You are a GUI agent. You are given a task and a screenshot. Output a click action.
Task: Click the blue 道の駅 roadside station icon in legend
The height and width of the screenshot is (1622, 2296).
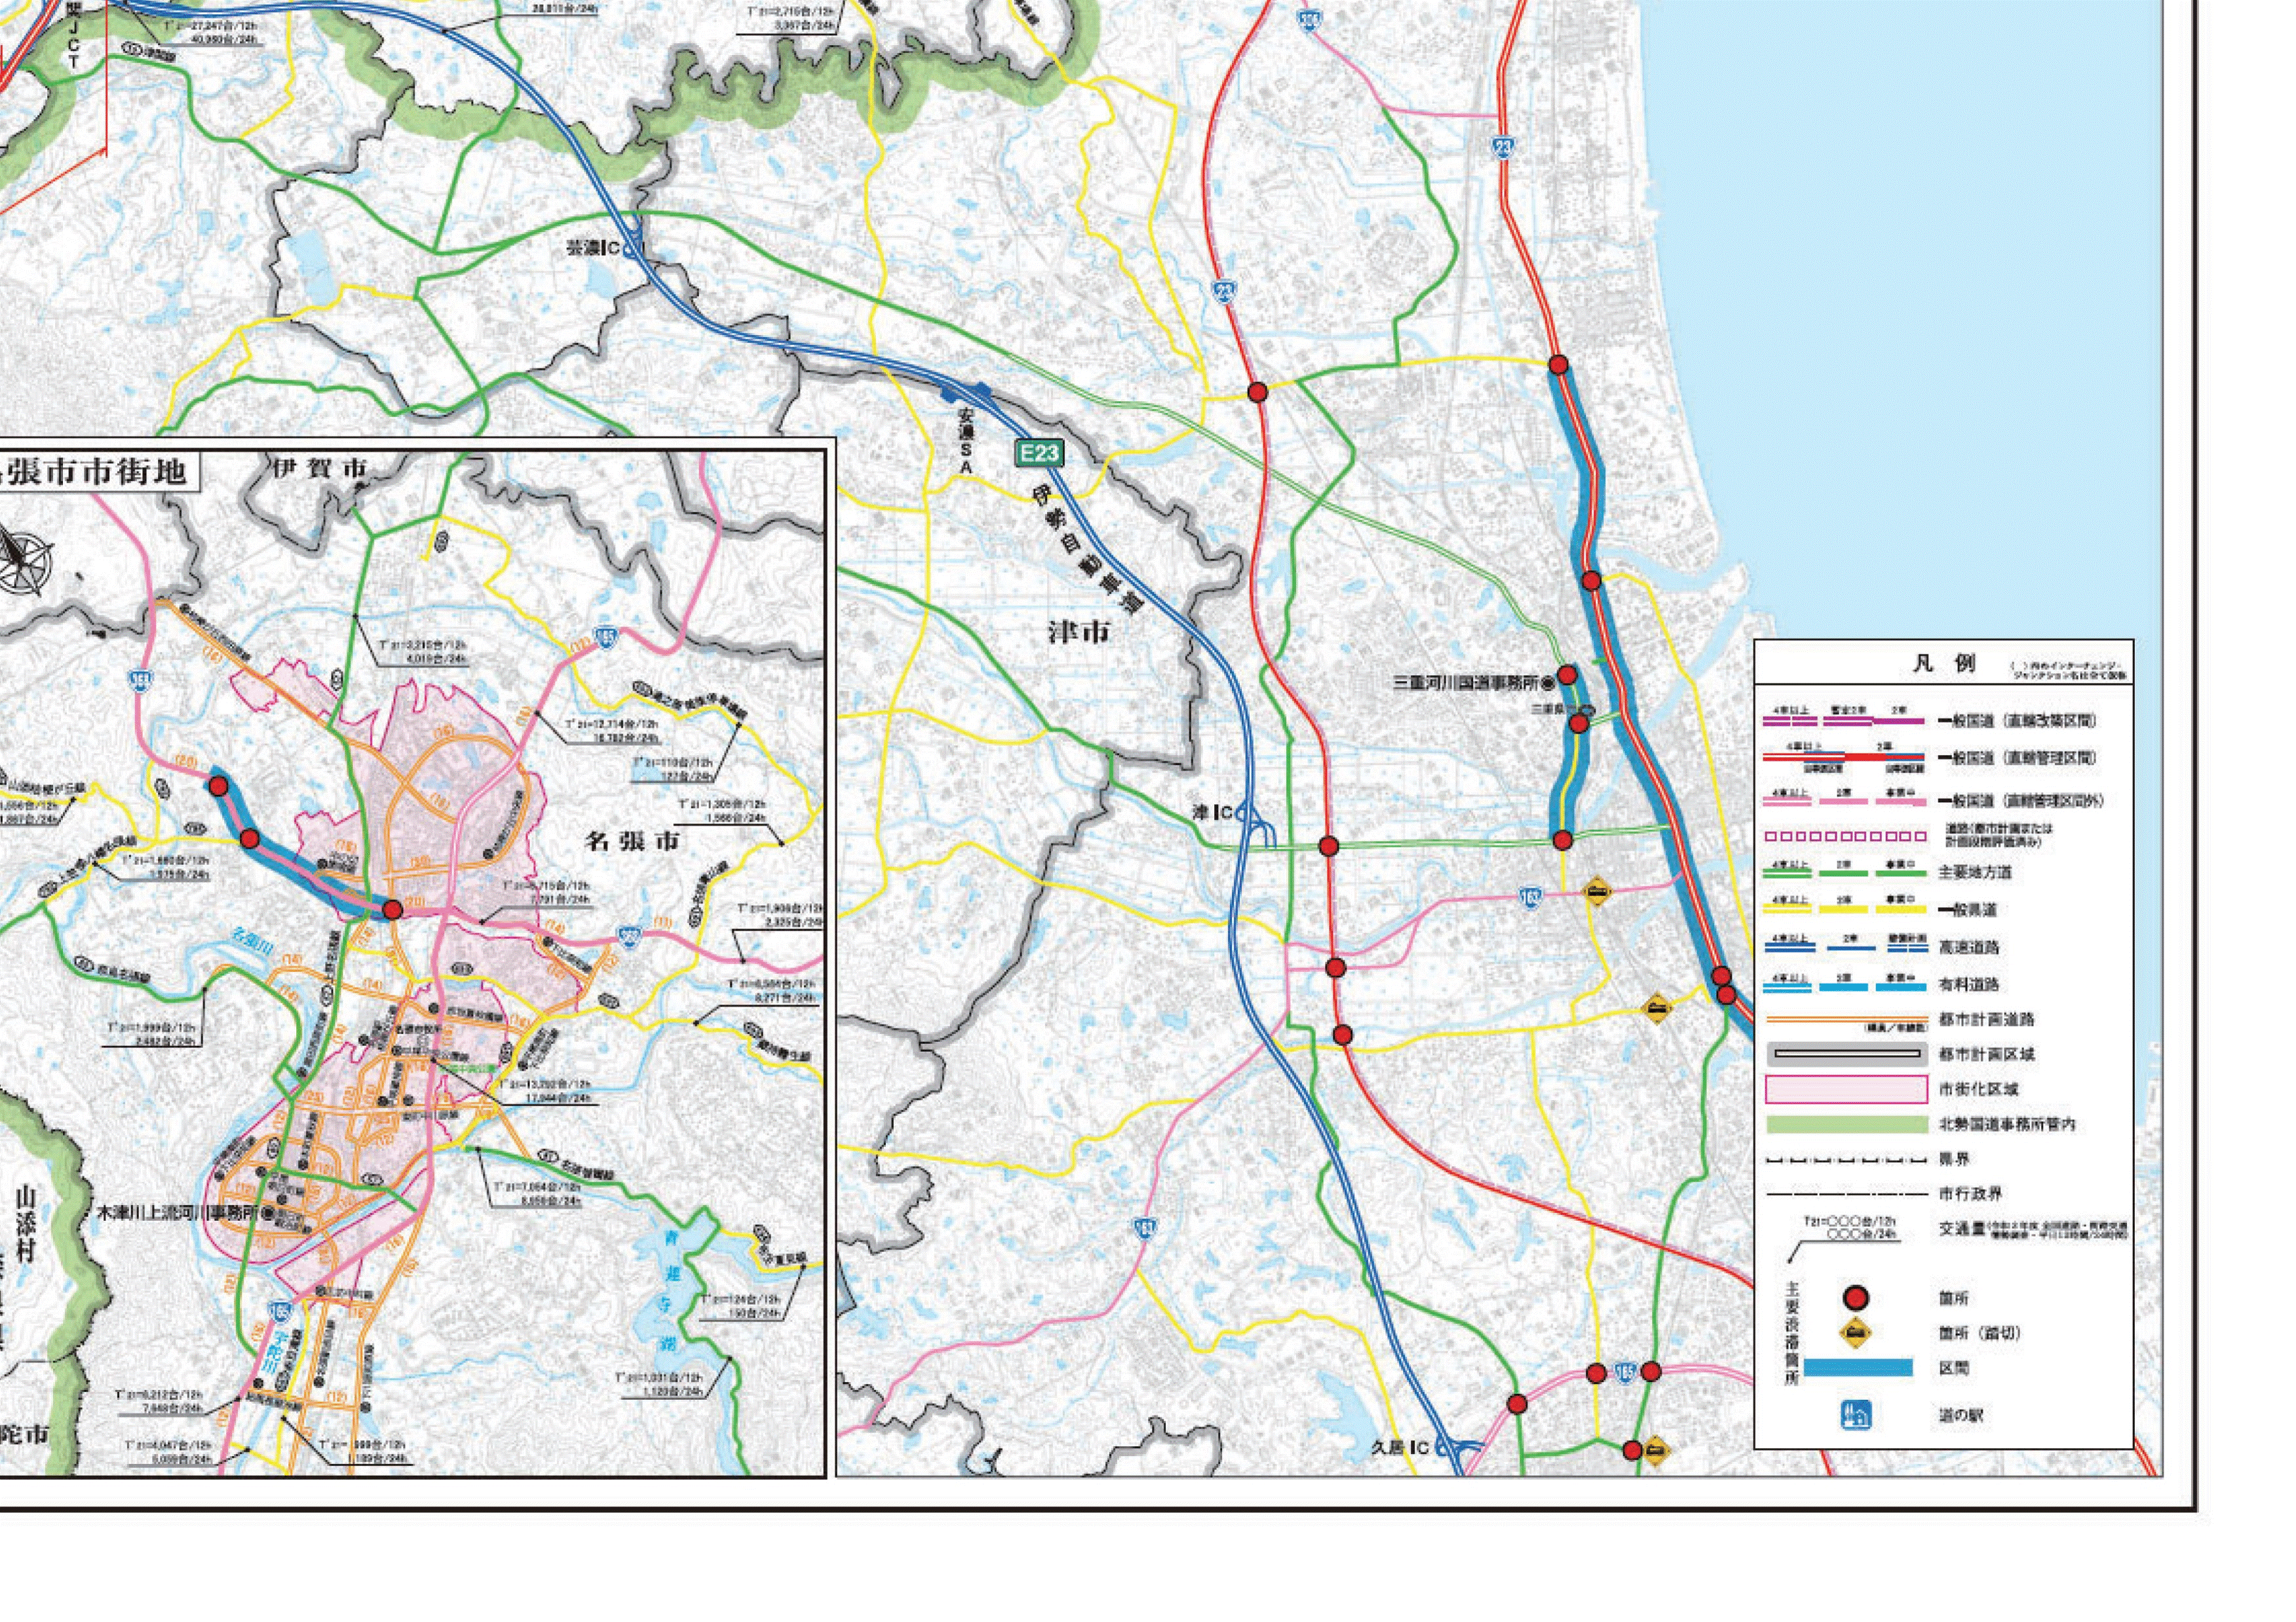[x=1856, y=1415]
